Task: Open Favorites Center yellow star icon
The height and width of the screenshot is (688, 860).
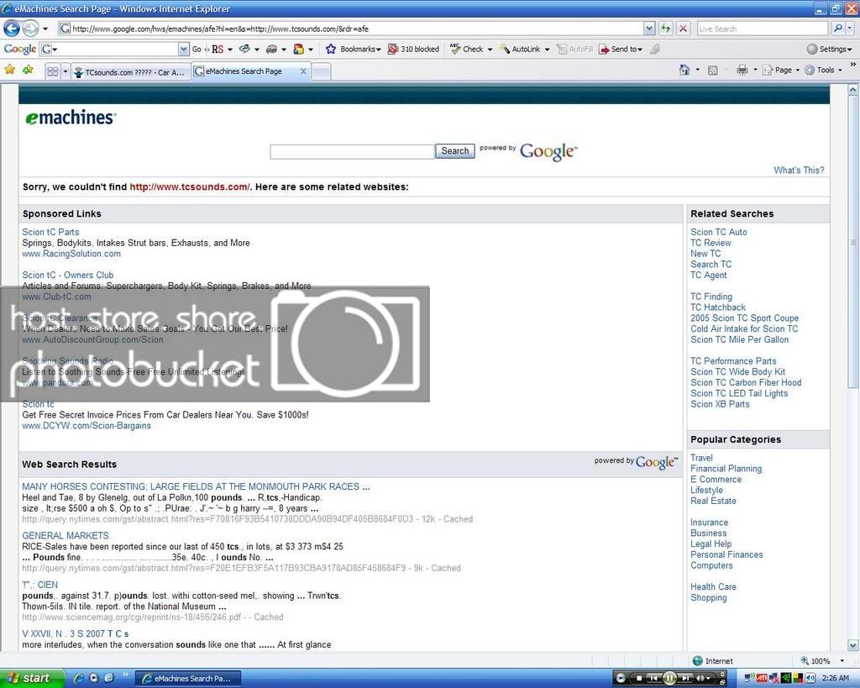Action: point(9,70)
